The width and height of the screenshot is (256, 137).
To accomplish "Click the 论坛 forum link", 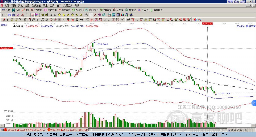I will click(236, 2).
